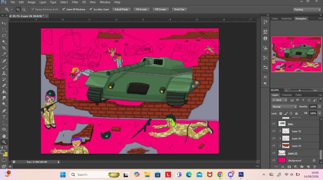Viewport: 323px width, 180px height.
Task: Create a new layer
Action: click(x=308, y=167)
